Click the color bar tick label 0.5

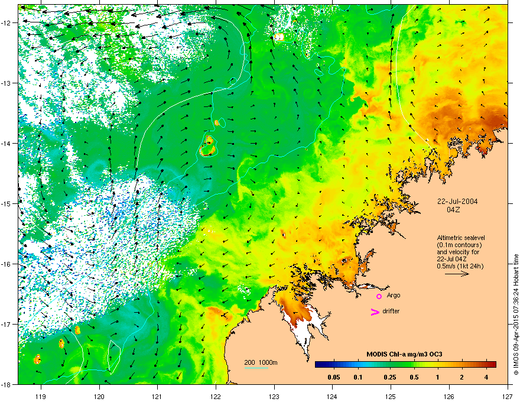414,377
